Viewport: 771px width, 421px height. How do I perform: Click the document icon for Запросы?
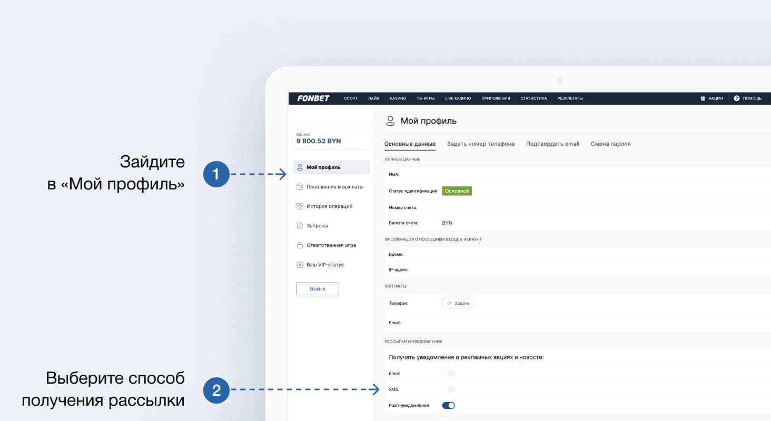coord(300,226)
